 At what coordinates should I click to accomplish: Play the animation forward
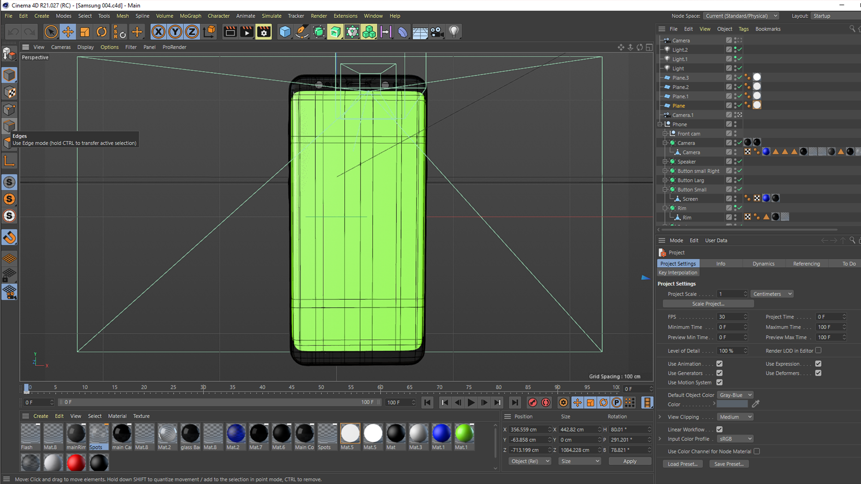[x=471, y=402]
